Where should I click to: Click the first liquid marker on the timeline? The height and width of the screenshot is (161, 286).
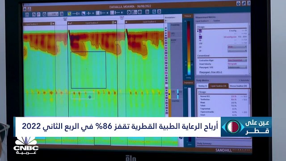(65, 19)
